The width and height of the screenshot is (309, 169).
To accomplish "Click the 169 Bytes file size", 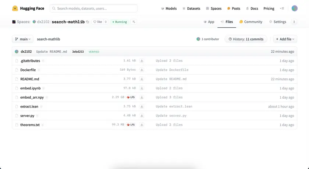I will [x=128, y=70].
